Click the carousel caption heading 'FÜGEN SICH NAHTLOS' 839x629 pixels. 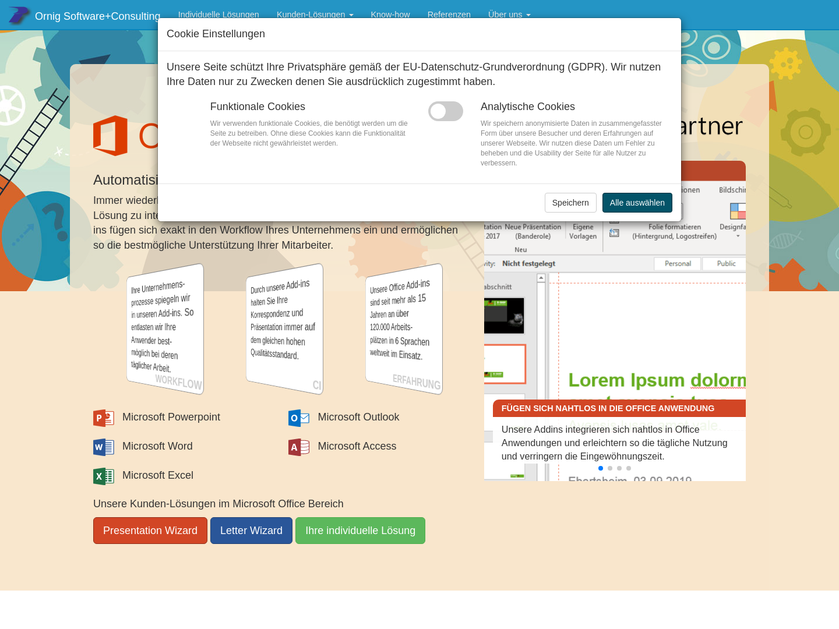(x=608, y=408)
